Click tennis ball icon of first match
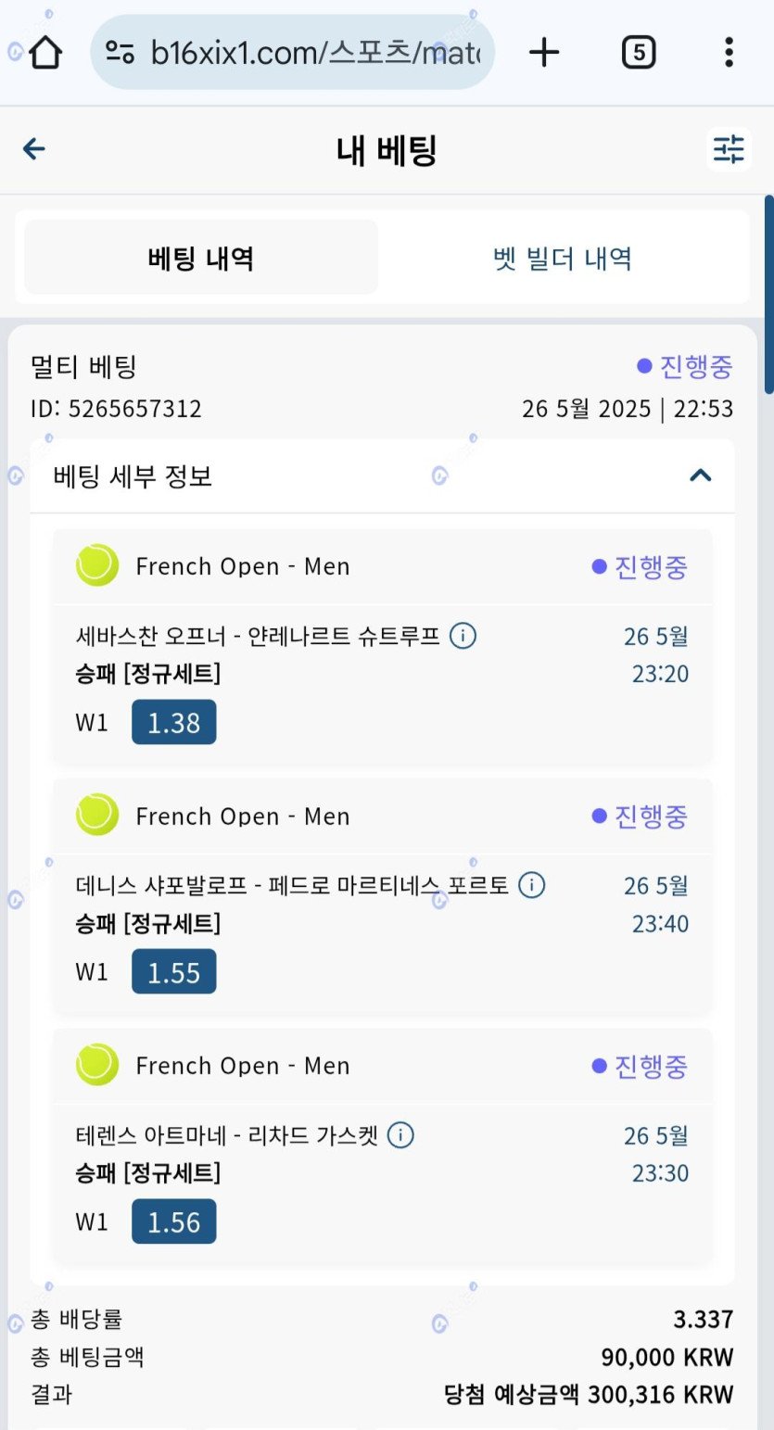 pos(97,565)
